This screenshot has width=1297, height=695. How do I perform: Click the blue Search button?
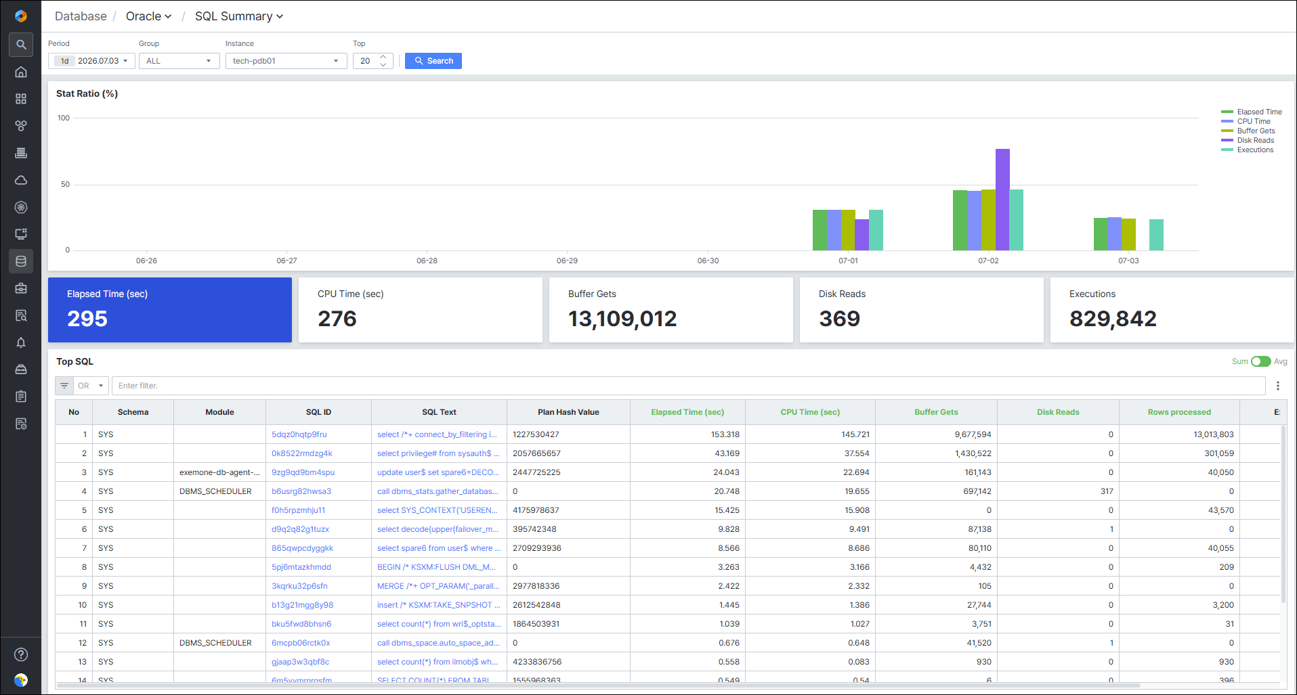pyautogui.click(x=433, y=61)
